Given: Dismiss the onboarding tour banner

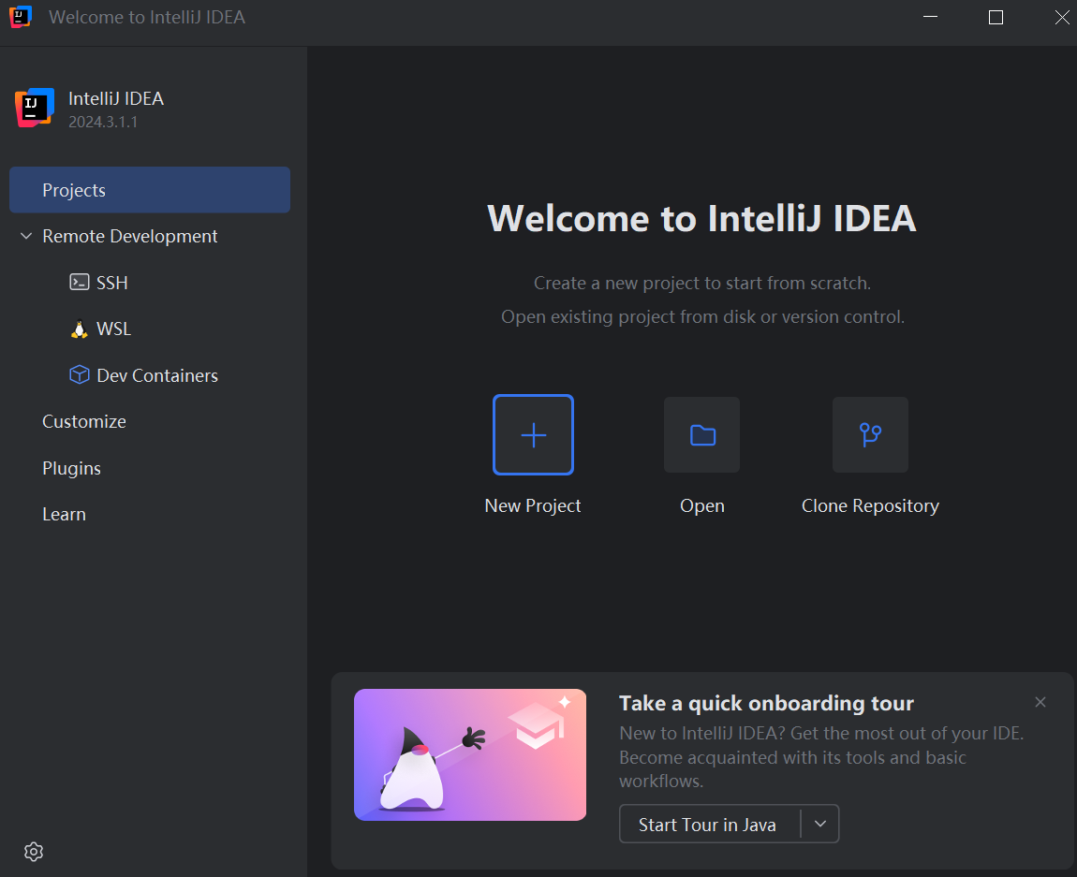Looking at the screenshot, I should [1040, 702].
